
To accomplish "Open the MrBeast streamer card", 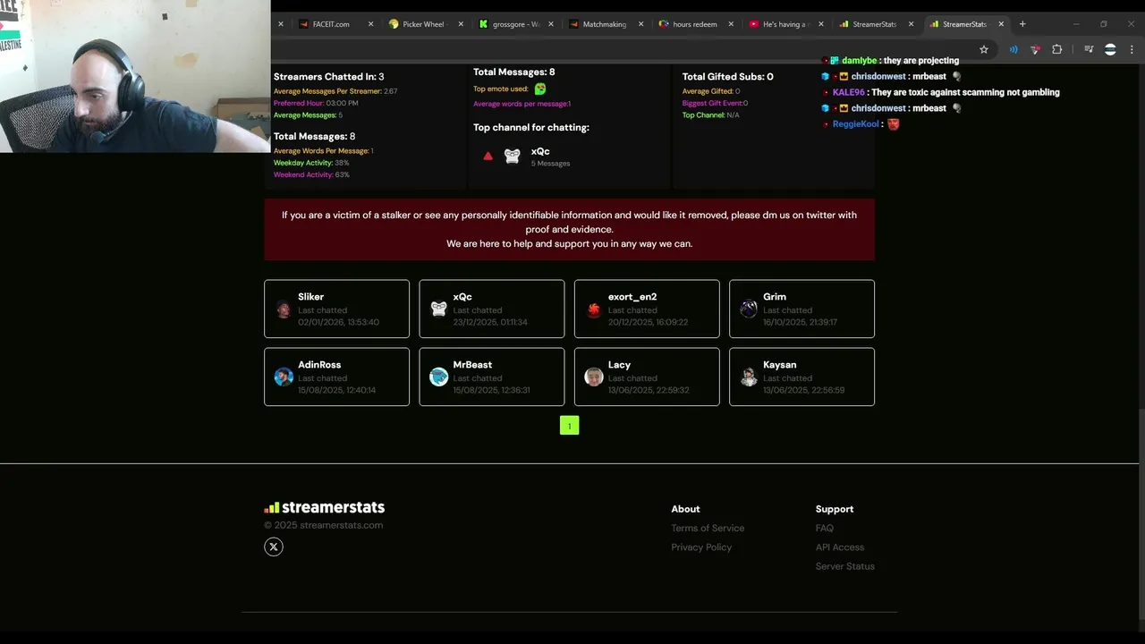I will [491, 377].
